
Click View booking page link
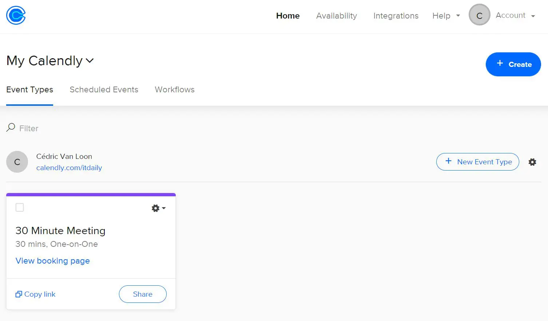(x=53, y=261)
